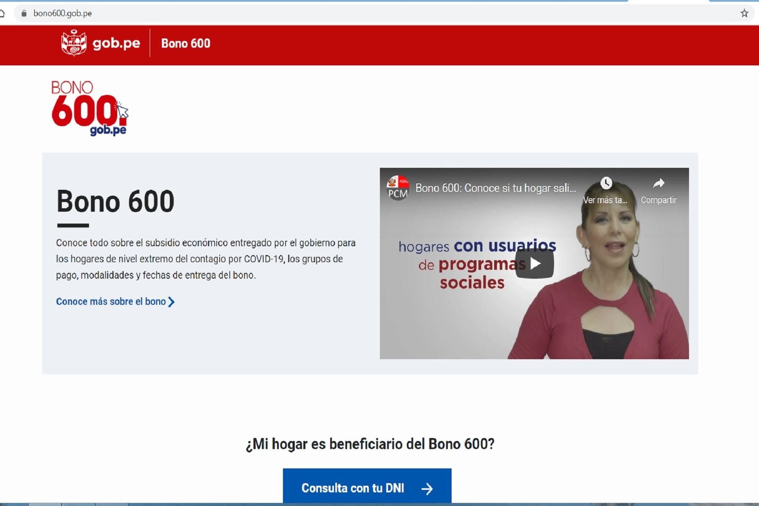Click the Ver más tarde clock icon
Viewport: 759px width, 506px height.
point(606,184)
